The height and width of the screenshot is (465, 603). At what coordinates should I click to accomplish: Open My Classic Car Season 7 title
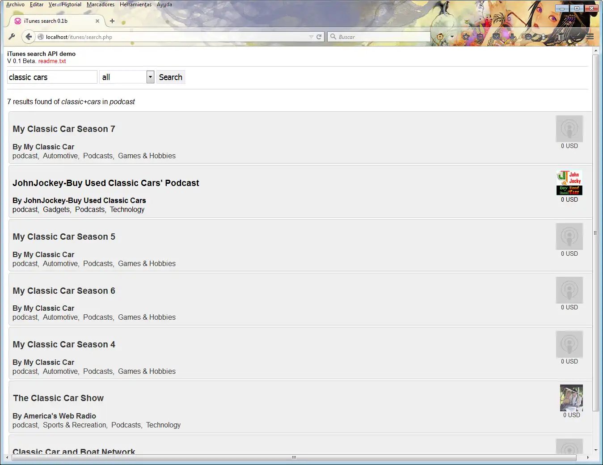coord(64,129)
